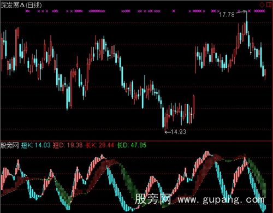Click the red square icon in top corner

pos(269,4)
